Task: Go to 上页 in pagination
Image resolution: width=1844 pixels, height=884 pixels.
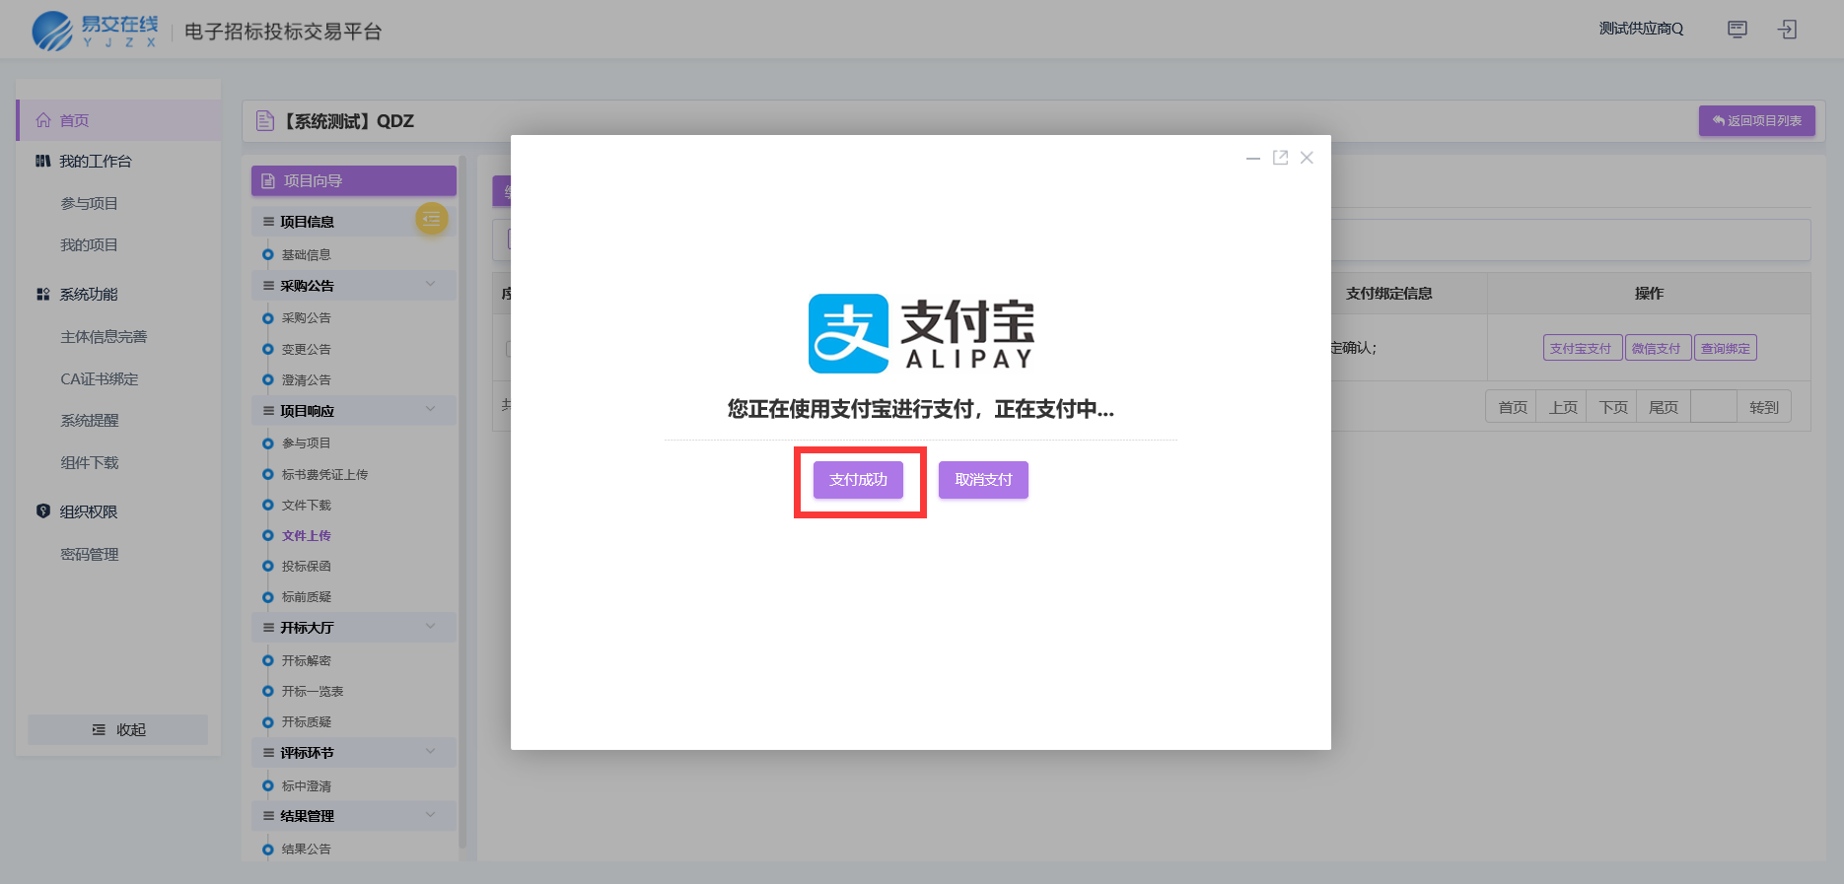Action: point(1562,407)
